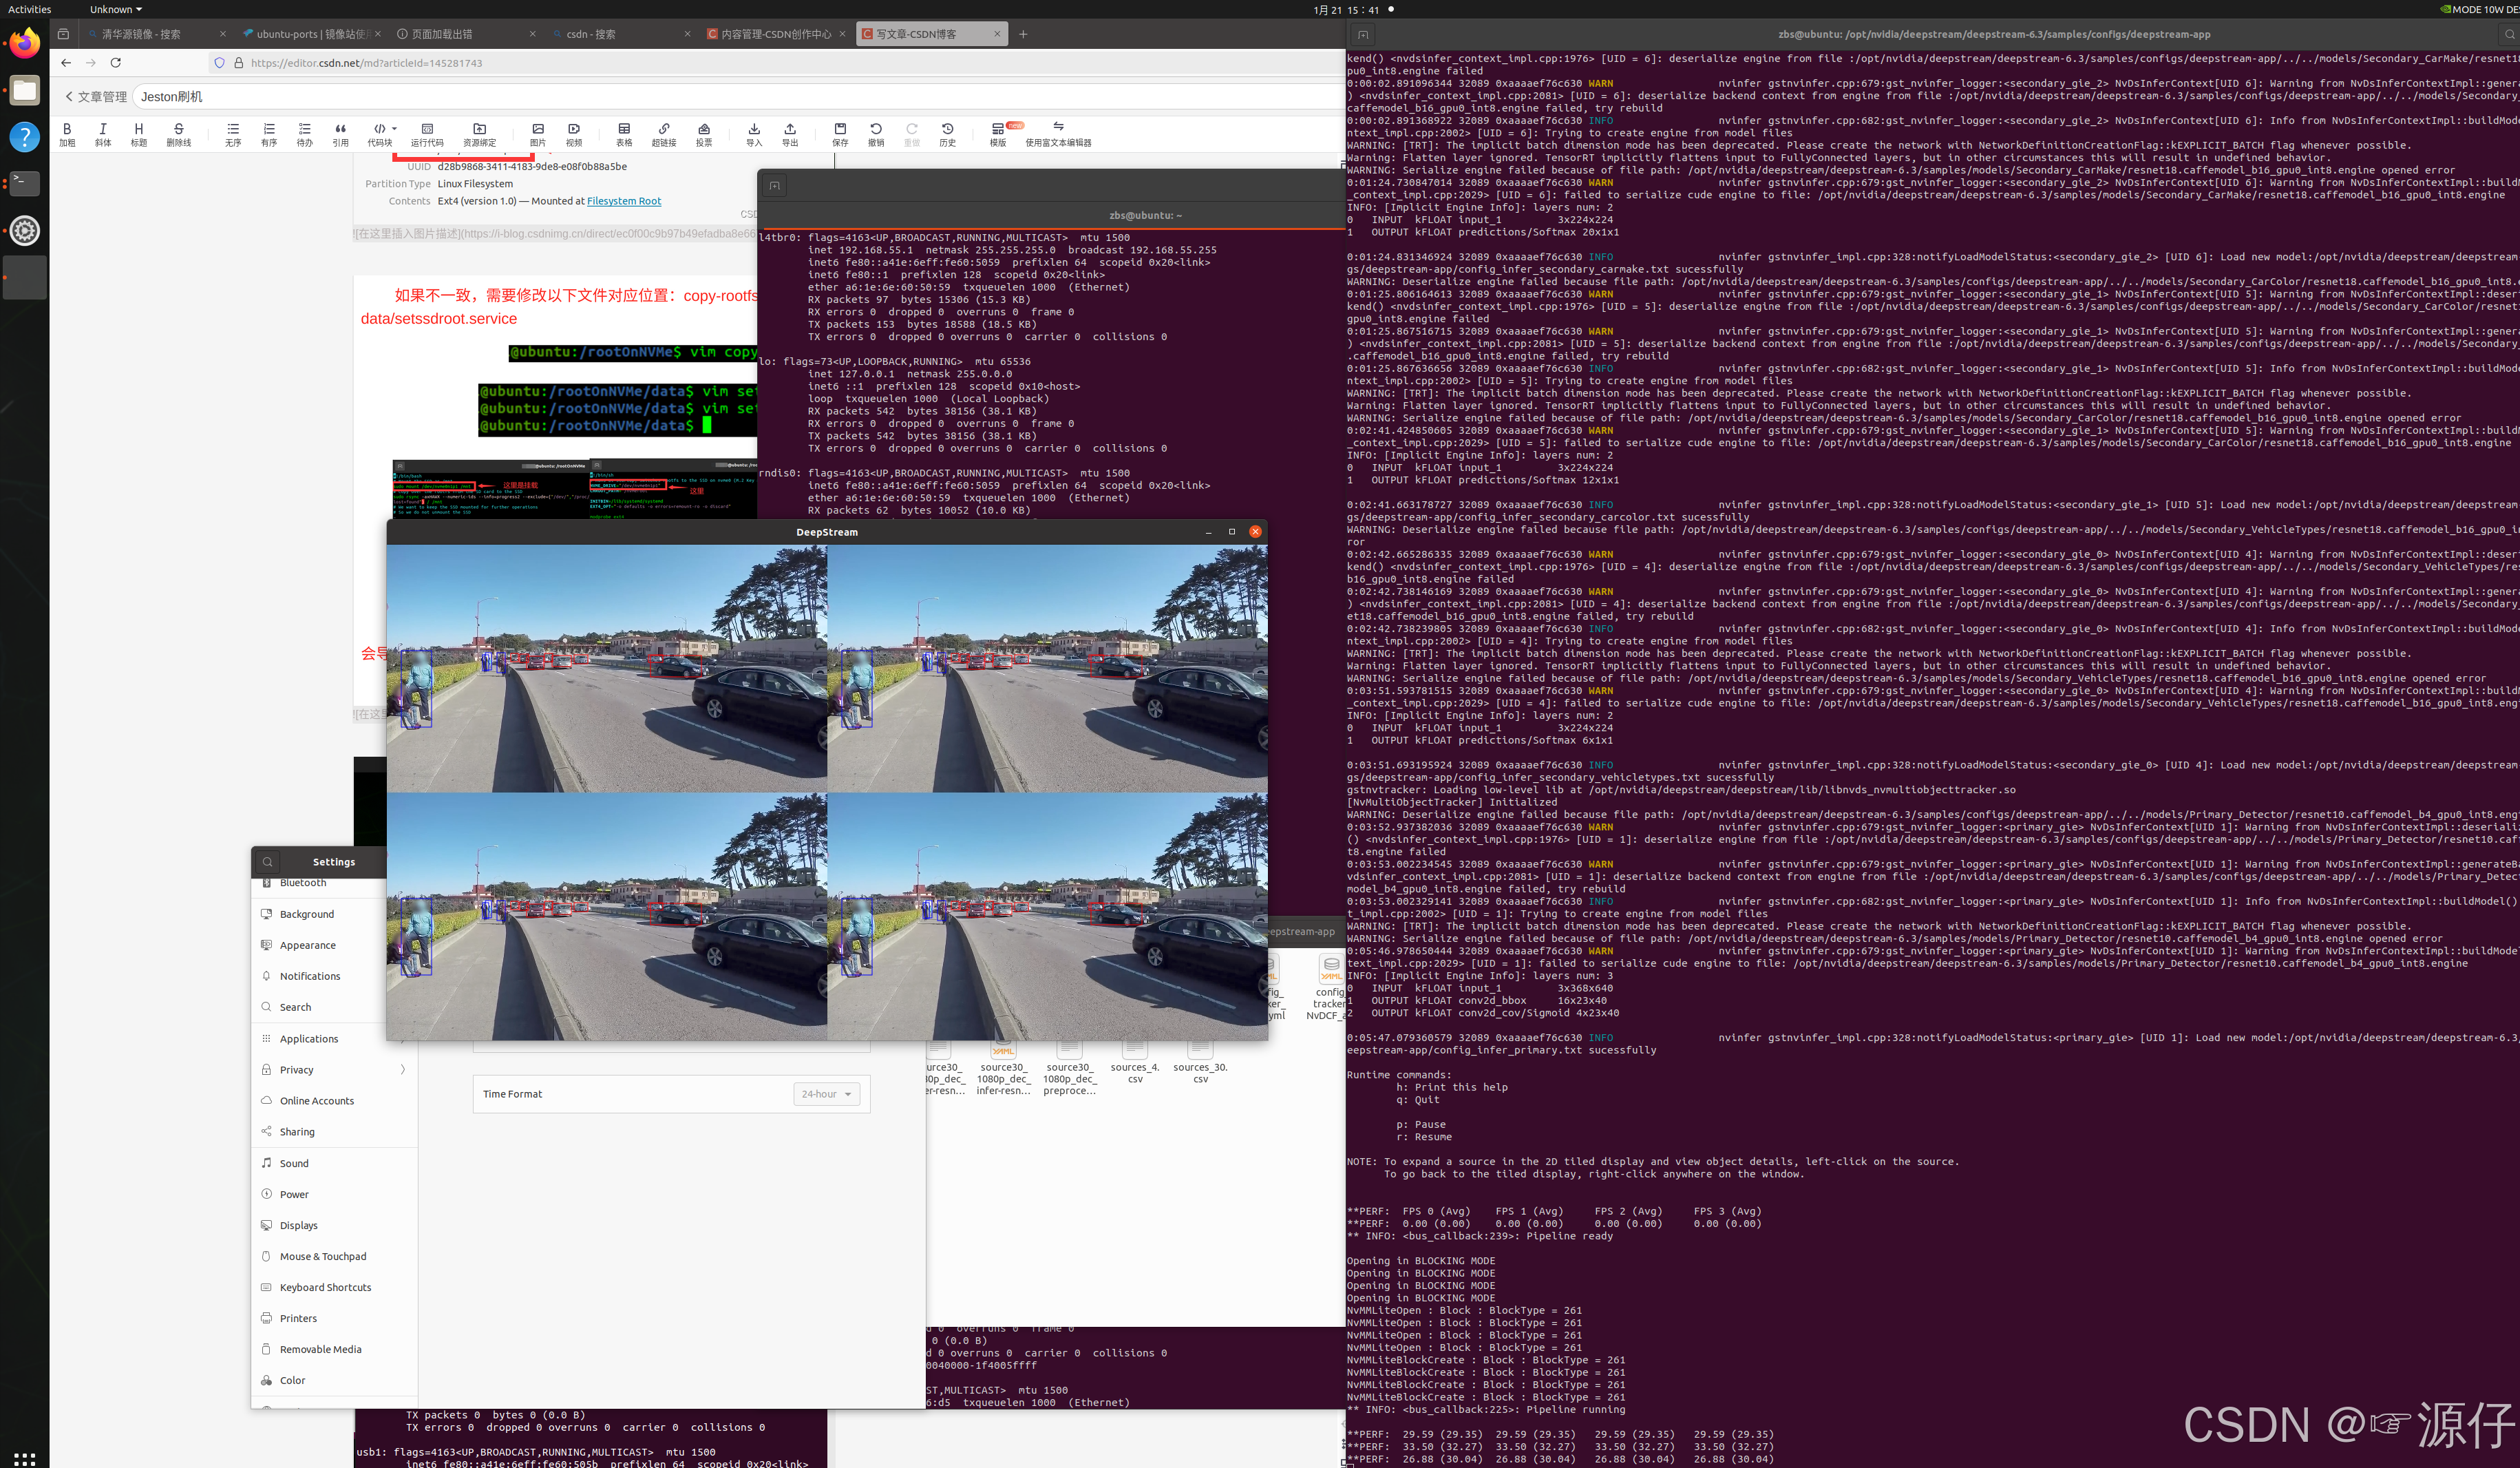Insert heading with 标题 toolbar icon
Image resolution: width=2520 pixels, height=1468 pixels.
(139, 134)
